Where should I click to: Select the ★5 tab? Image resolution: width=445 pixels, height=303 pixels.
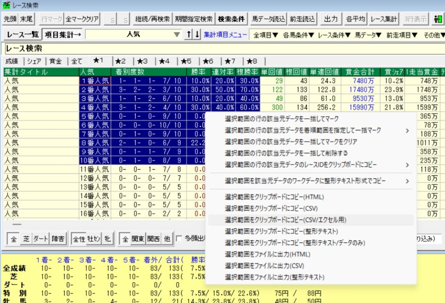[186, 61]
